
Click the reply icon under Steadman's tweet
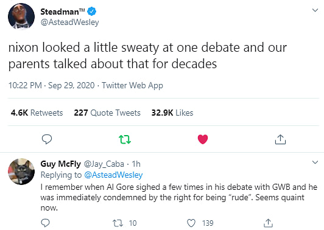pyautogui.click(x=47, y=139)
